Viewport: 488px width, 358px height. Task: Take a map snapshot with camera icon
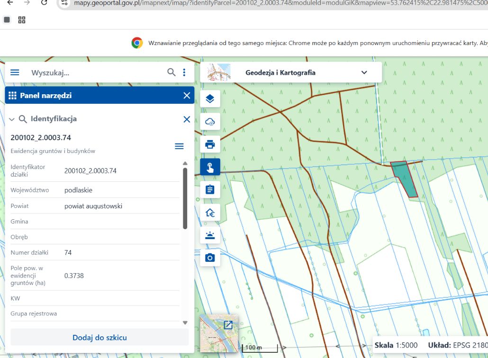tap(210, 258)
